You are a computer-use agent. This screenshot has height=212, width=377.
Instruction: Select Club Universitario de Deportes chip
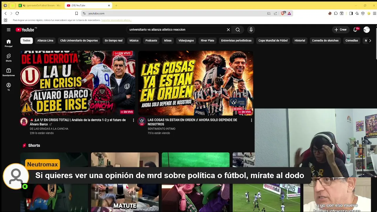[79, 41]
